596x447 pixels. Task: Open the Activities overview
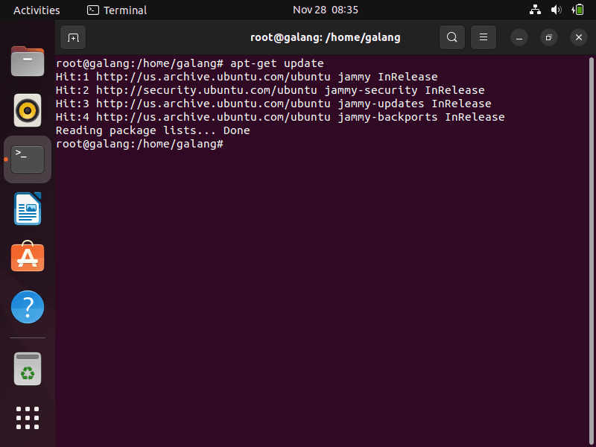37,10
